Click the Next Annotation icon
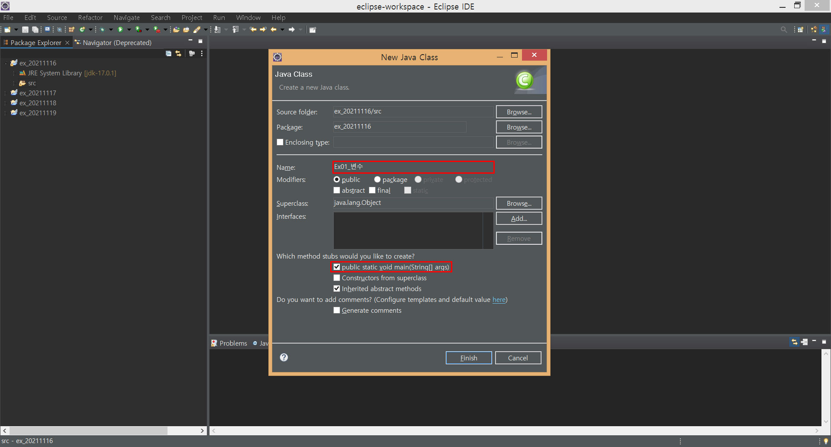This screenshot has height=447, width=831. pos(217,29)
